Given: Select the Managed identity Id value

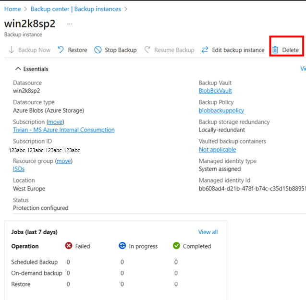Looking at the screenshot, I should tap(252, 189).
